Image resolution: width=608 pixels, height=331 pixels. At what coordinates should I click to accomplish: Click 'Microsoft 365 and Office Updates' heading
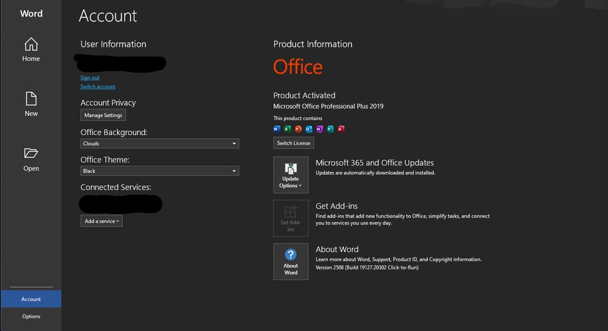374,163
